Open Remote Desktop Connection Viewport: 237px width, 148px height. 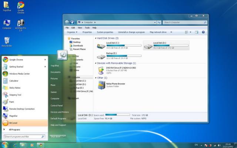(25, 109)
